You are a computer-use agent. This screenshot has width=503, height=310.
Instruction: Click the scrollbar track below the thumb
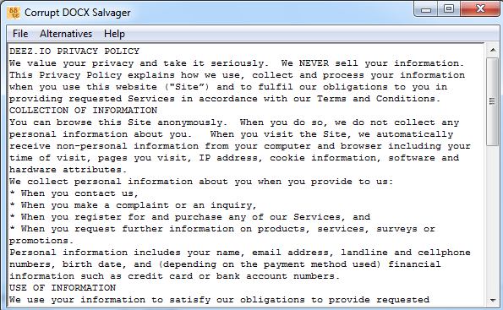(x=492, y=220)
